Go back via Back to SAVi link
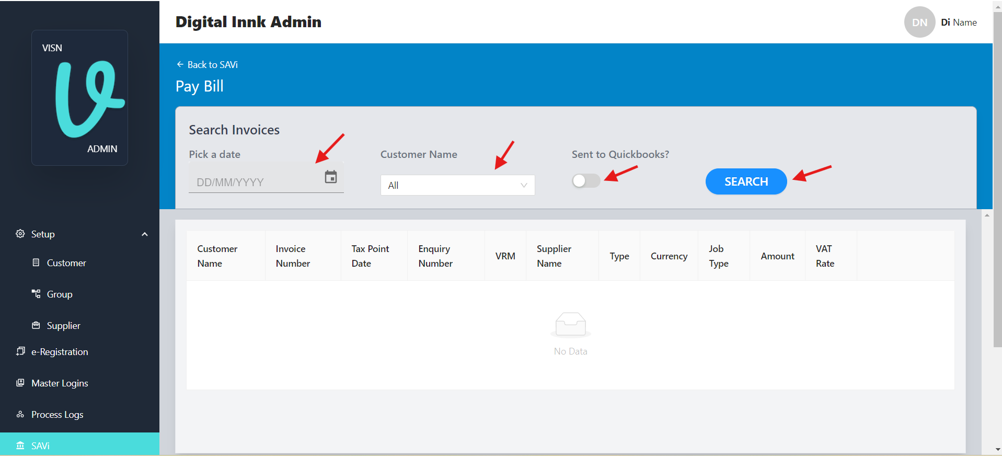The height and width of the screenshot is (456, 1002). coord(207,65)
